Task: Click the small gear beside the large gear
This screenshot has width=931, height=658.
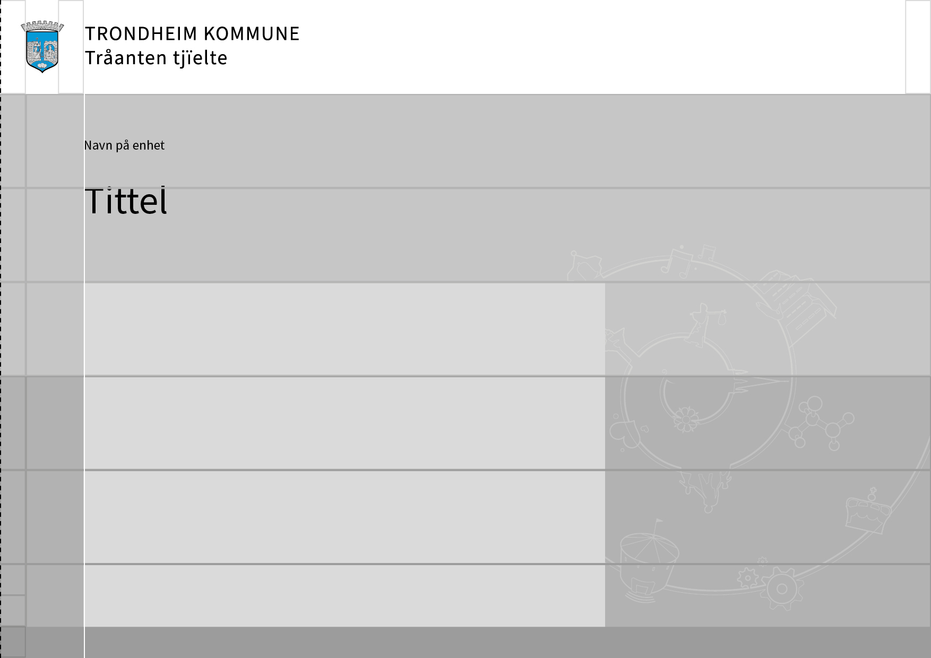Action: pos(748,577)
